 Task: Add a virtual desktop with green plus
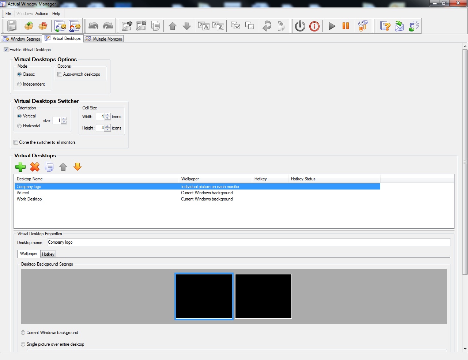pos(20,167)
